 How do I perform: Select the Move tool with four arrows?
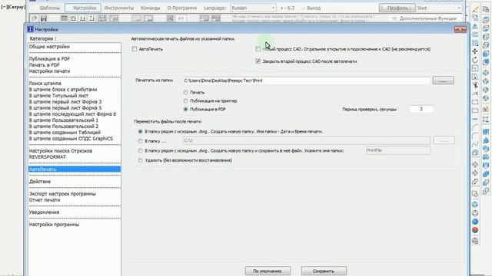[475, 51]
